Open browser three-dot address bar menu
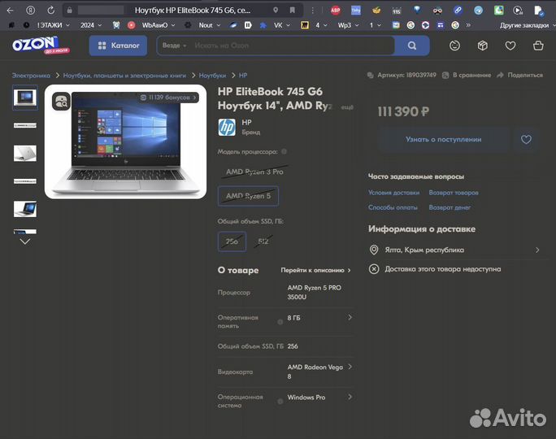The image size is (556, 439). 312,11
